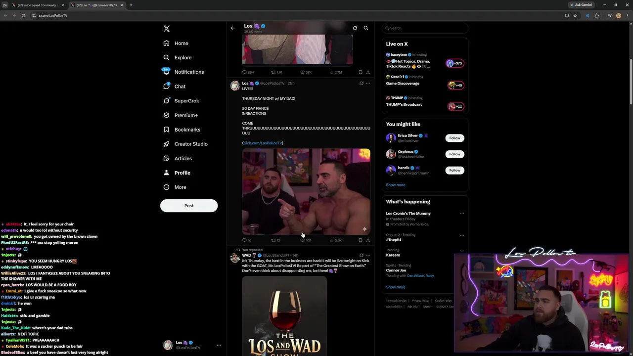Viewport: 633px width, 356px height.
Task: Click Grok icon on the LIVE!!! post
Action: (361, 83)
